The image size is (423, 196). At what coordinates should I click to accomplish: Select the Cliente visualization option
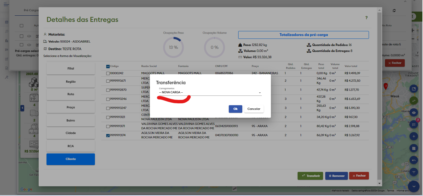[71, 159]
